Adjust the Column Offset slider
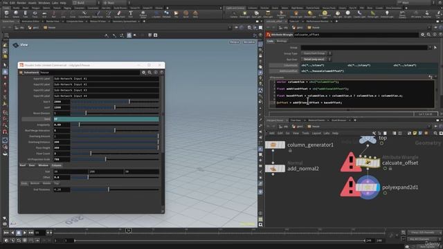Image resolution: width=443 pixels, height=249 pixels. [x=115, y=177]
